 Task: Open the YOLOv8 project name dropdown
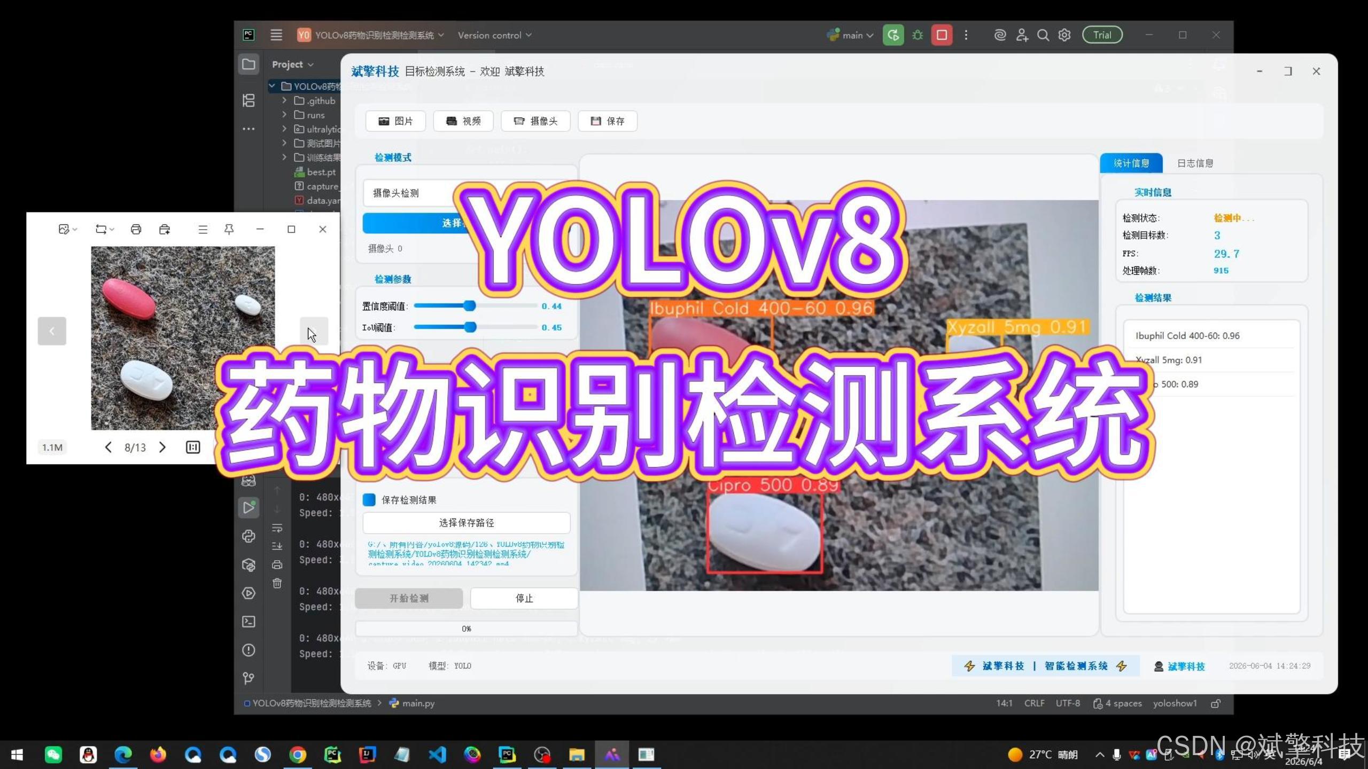click(370, 35)
